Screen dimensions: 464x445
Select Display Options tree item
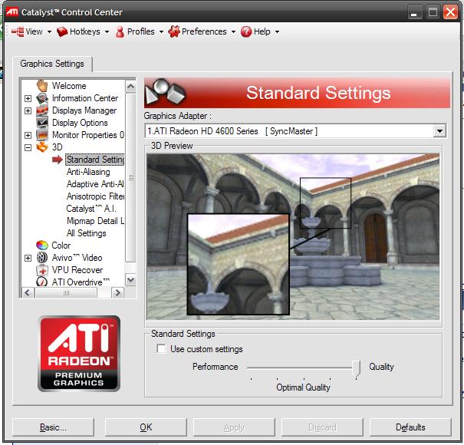pyautogui.click(x=80, y=123)
